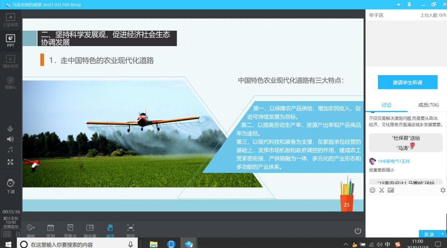447x248 pixels.
Task: Click the invite students (邀请学生听课) button
Action: 407,82
